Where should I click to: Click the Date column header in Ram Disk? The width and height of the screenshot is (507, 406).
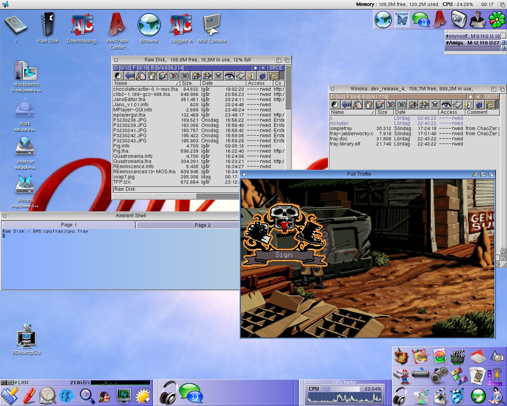pos(223,83)
